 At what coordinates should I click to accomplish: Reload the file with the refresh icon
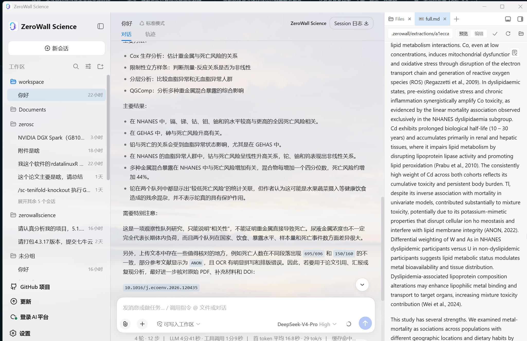coord(508,34)
